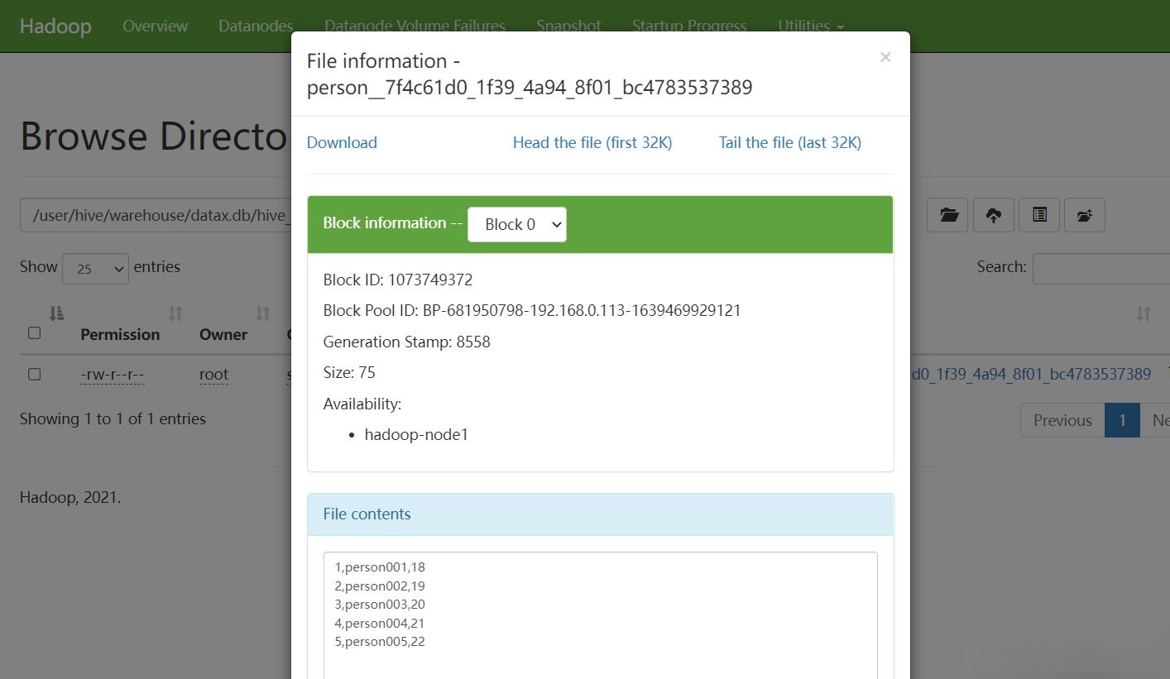Image resolution: width=1170 pixels, height=679 pixels.
Task: Click the sort arrows on the rightmost column
Action: [x=1144, y=314]
